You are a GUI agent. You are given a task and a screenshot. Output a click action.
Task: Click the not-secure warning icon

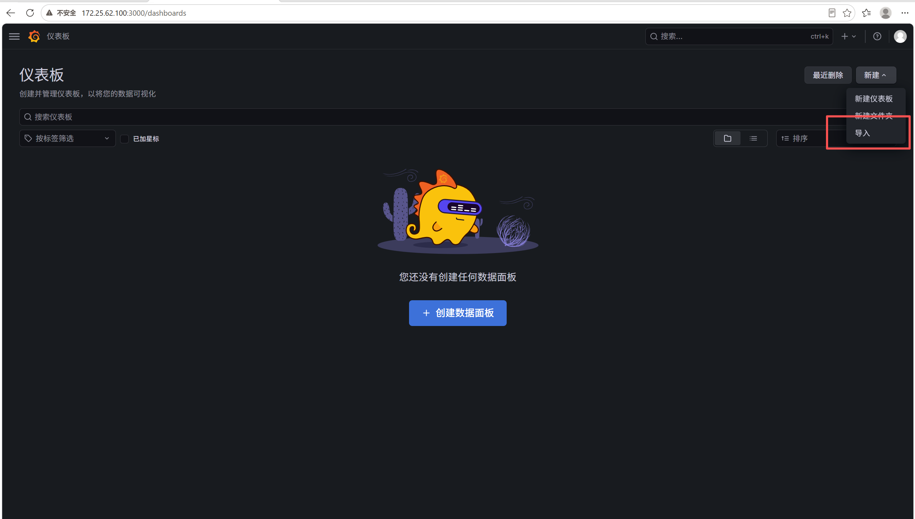pyautogui.click(x=50, y=13)
